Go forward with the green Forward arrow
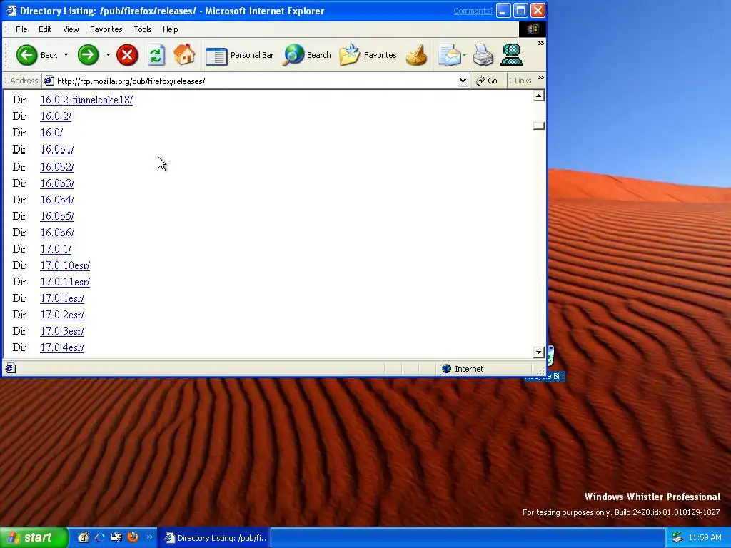 [88, 55]
